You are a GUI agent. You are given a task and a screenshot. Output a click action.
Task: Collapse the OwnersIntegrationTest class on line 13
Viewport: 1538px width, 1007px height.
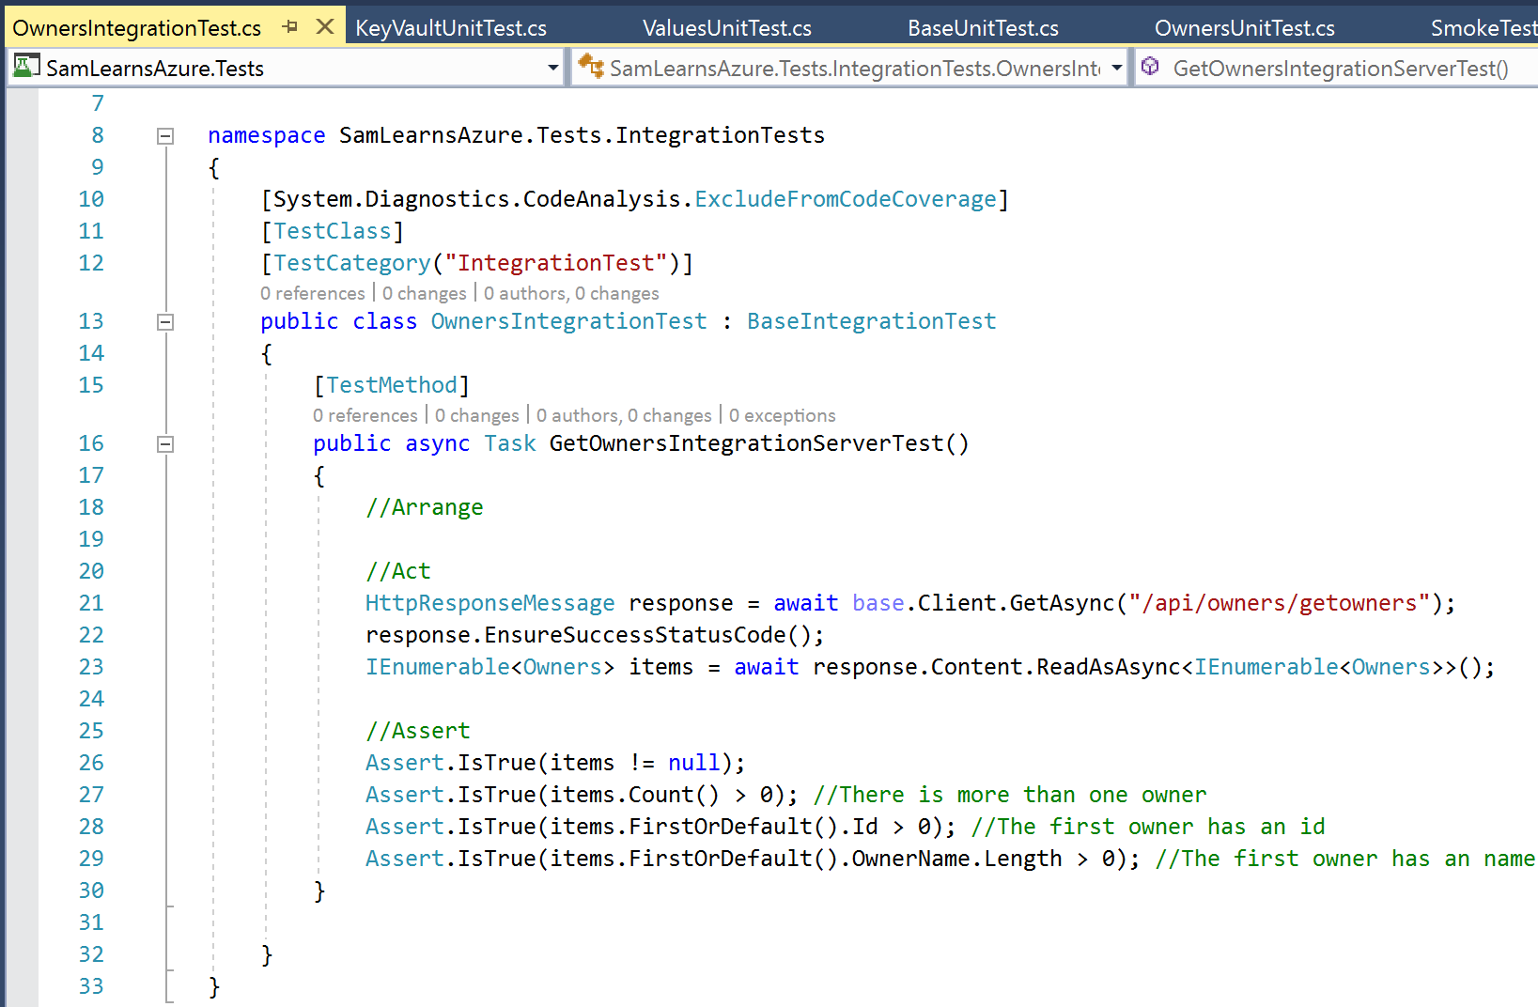pyautogui.click(x=165, y=322)
